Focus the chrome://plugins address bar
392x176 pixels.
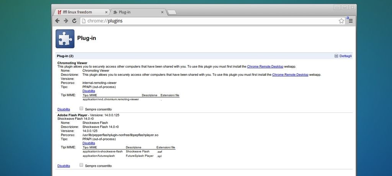coord(211,21)
